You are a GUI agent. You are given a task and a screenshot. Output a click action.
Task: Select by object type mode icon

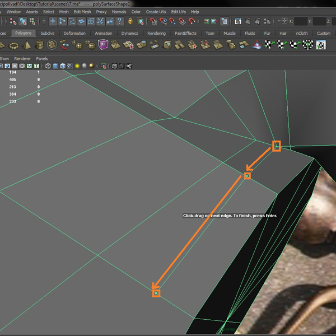pos(22,21)
